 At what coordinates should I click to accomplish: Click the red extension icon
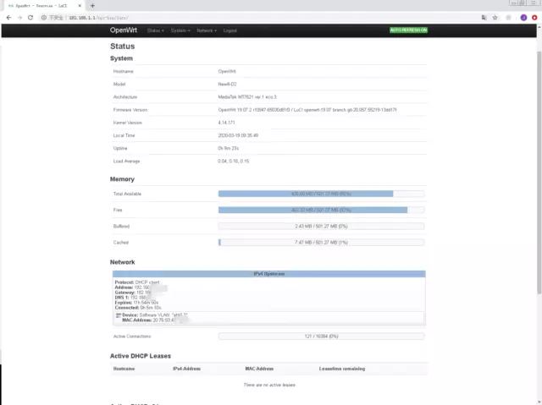coord(534,18)
